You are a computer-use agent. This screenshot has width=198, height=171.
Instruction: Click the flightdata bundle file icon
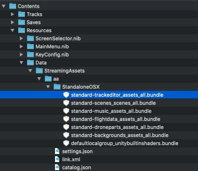pos(66,119)
